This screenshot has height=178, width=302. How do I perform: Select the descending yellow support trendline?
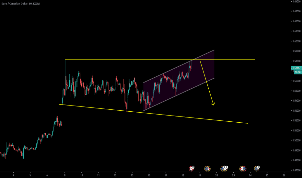pyautogui.click(x=153, y=114)
